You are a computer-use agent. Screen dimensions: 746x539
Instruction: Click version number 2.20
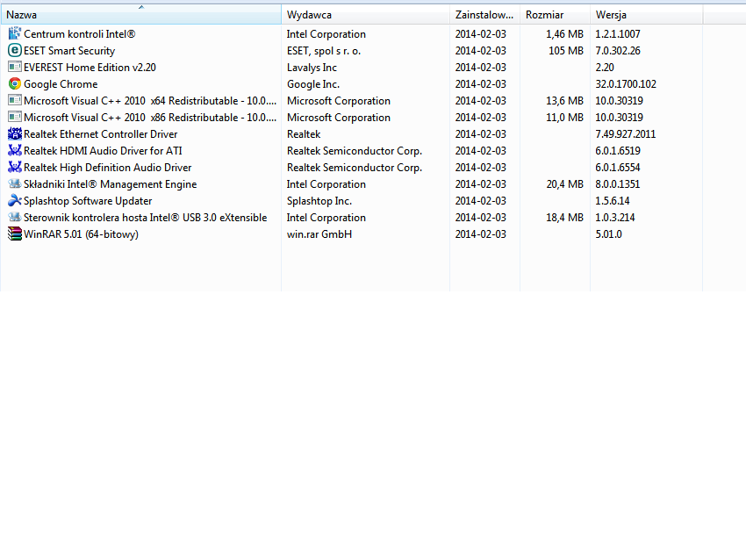pyautogui.click(x=605, y=68)
